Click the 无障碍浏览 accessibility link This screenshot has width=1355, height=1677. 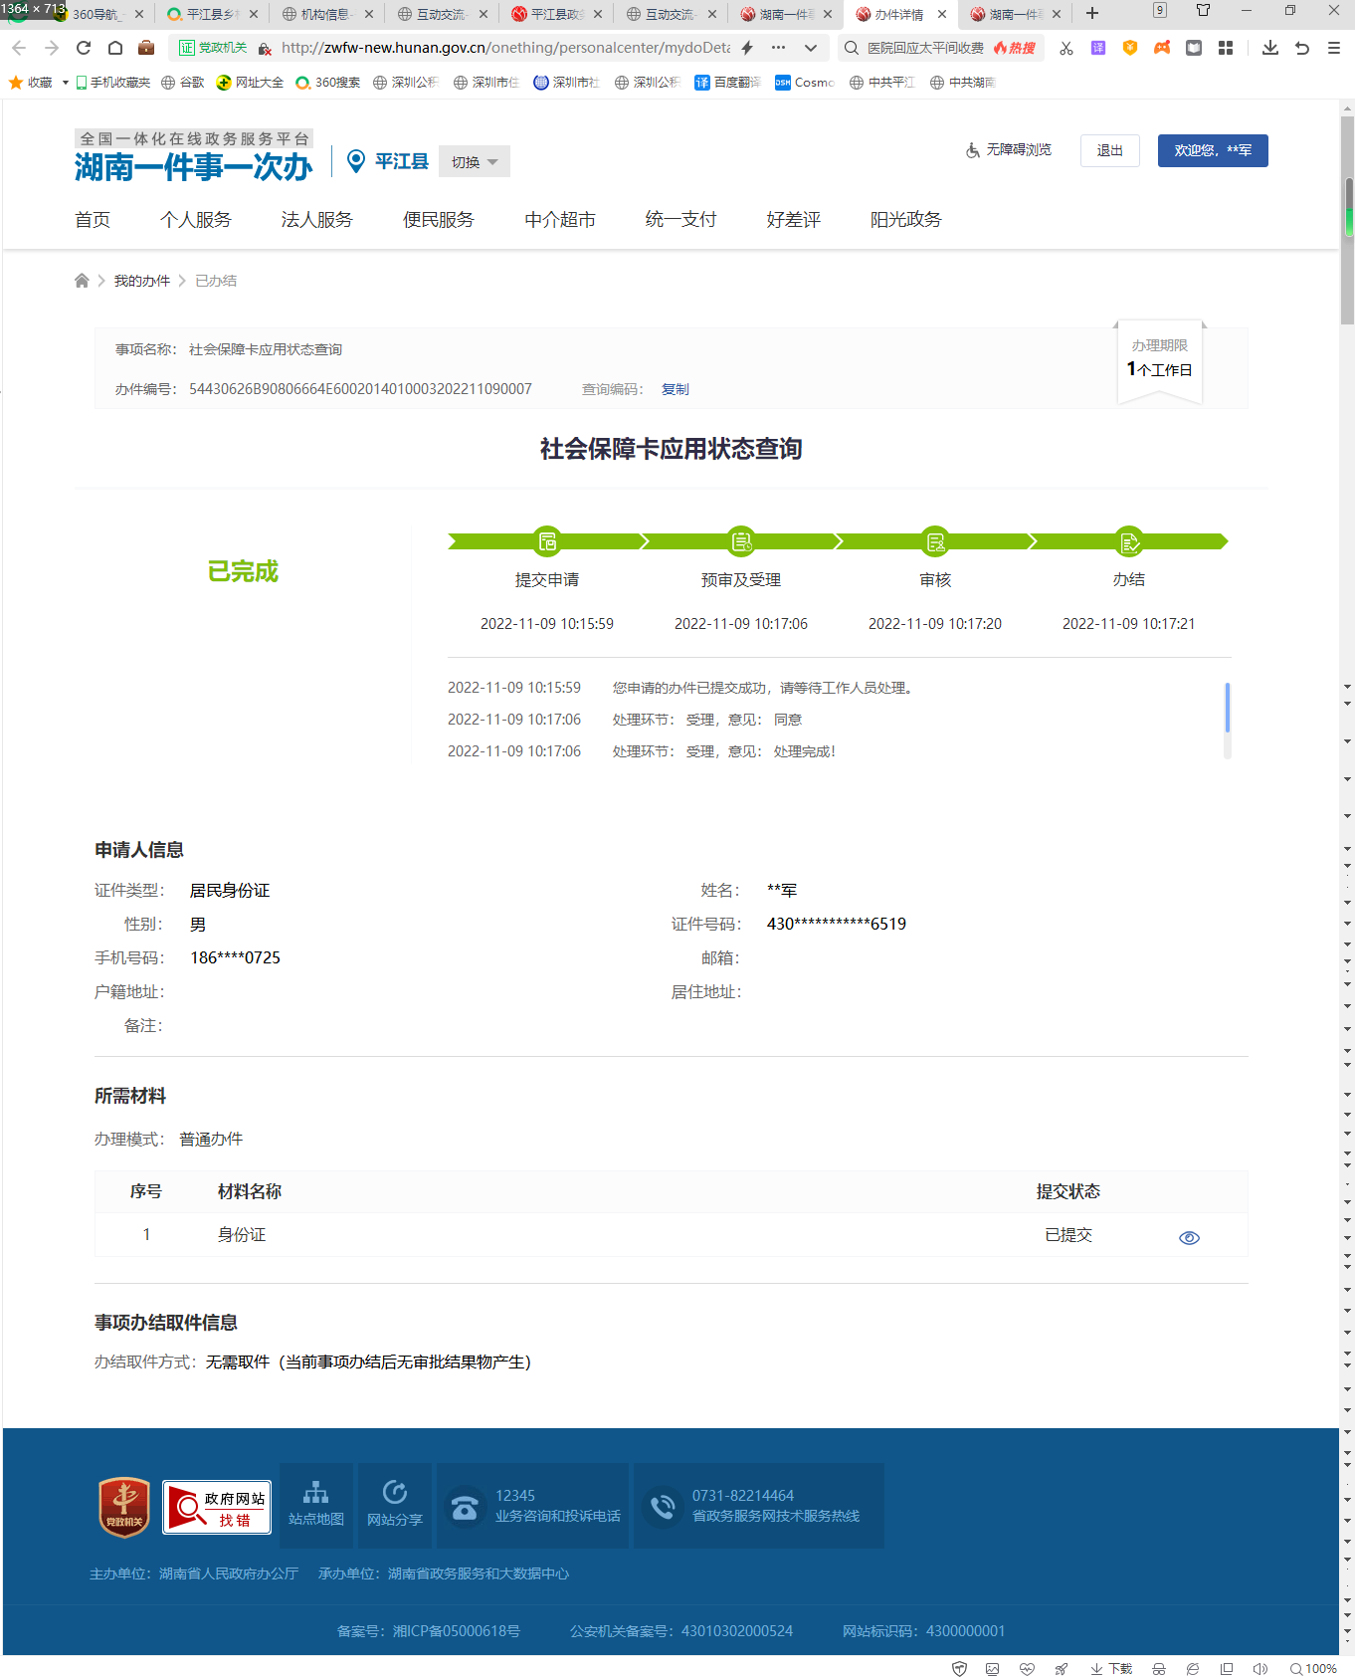tap(1009, 150)
